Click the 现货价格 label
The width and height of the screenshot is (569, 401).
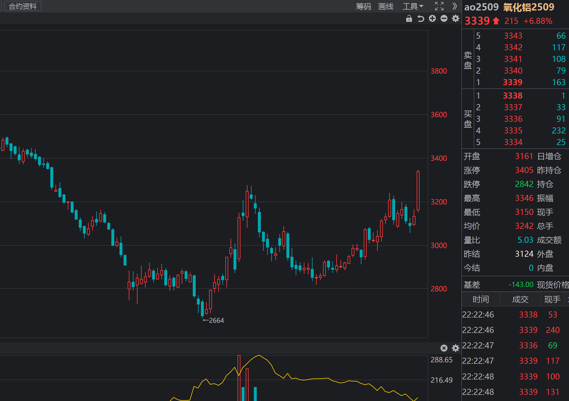pyautogui.click(x=553, y=285)
